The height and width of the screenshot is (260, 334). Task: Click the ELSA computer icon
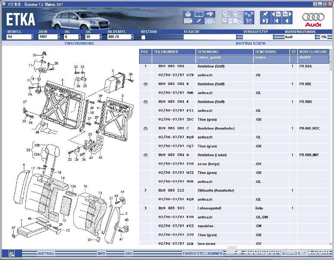(227, 14)
